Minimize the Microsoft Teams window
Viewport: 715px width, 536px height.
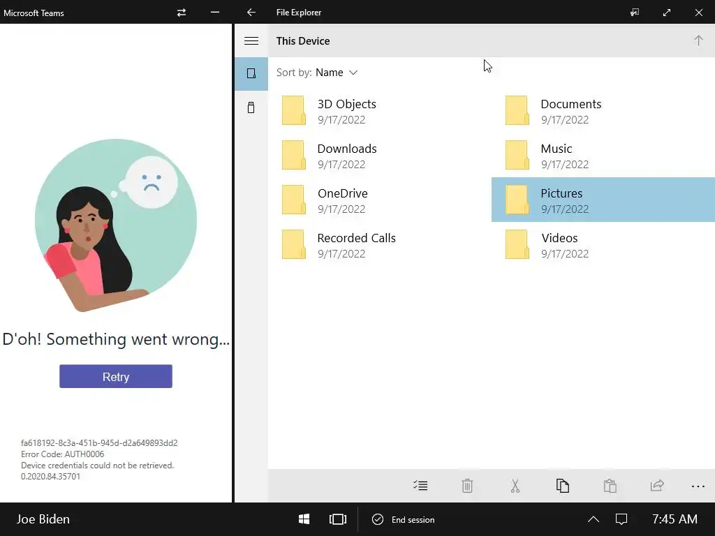(215, 13)
